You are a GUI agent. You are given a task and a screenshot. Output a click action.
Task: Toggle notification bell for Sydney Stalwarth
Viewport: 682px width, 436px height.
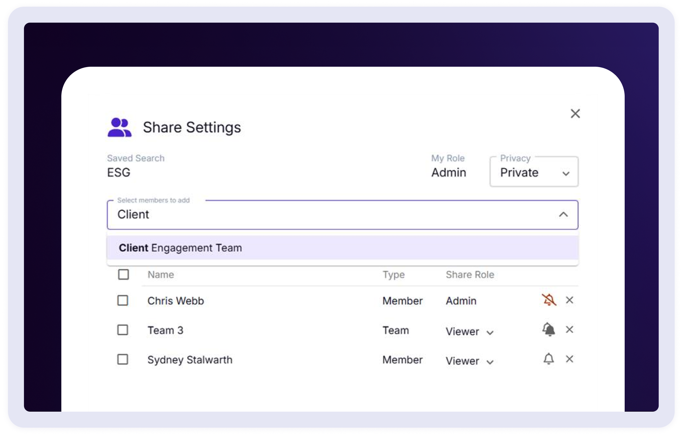pyautogui.click(x=549, y=359)
